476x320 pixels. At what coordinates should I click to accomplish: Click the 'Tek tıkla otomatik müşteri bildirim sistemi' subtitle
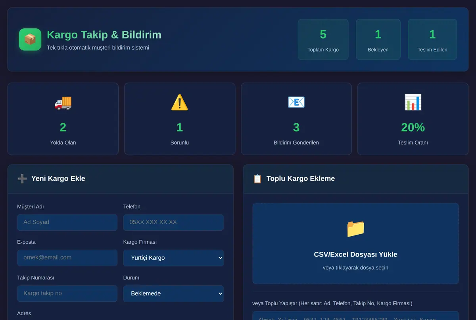(x=98, y=48)
